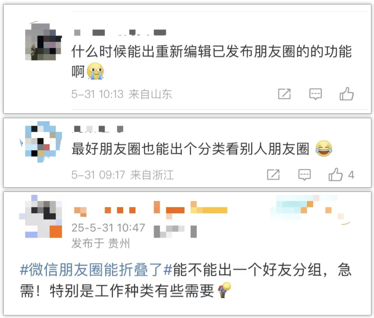The image size is (374, 318).
Task: Select the text 什么时候能出重新编辑已发布朋友圈
Action: click(x=184, y=51)
